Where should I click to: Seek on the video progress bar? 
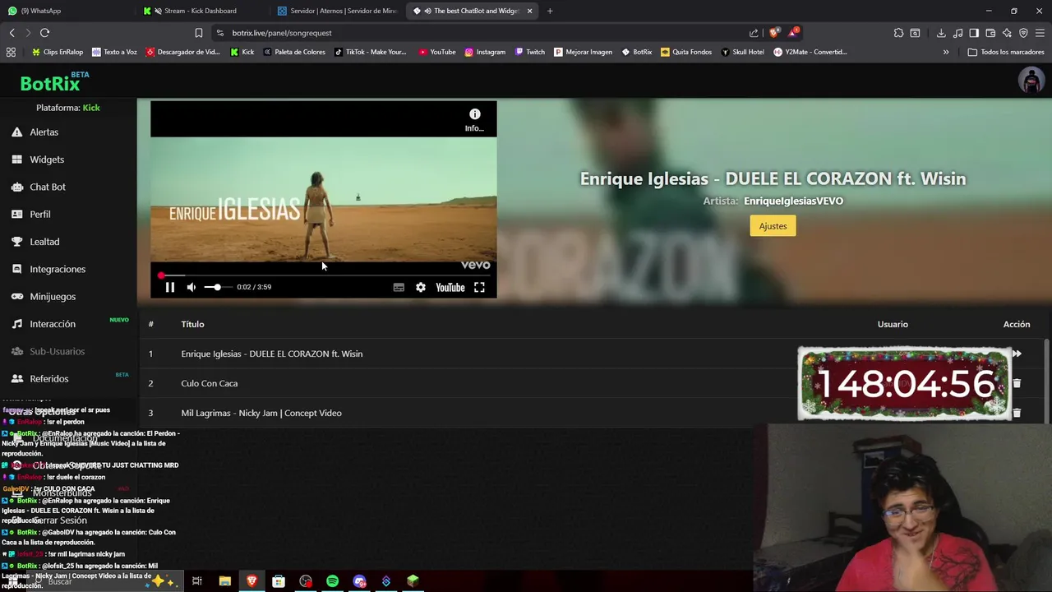tap(324, 275)
